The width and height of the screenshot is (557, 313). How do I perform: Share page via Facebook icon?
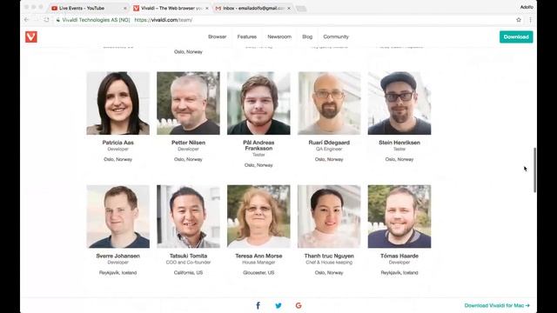[x=258, y=305]
